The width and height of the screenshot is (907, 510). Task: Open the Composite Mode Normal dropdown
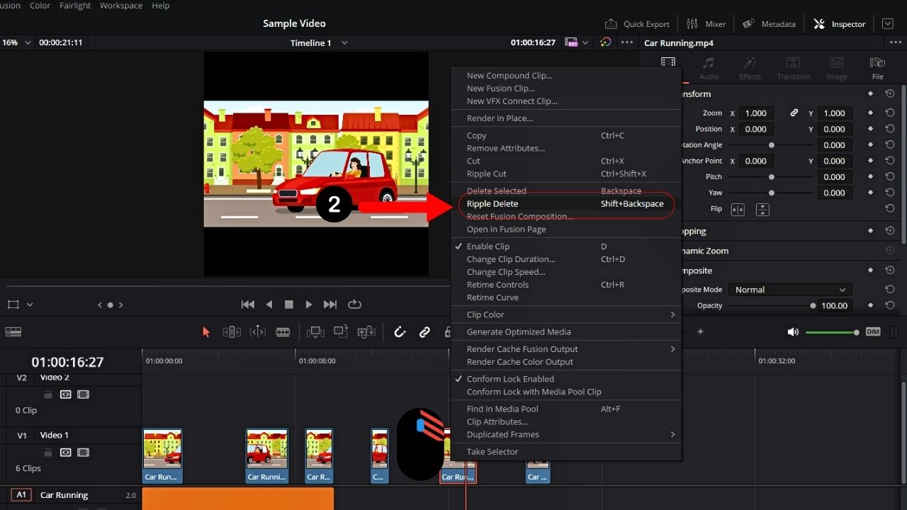790,290
